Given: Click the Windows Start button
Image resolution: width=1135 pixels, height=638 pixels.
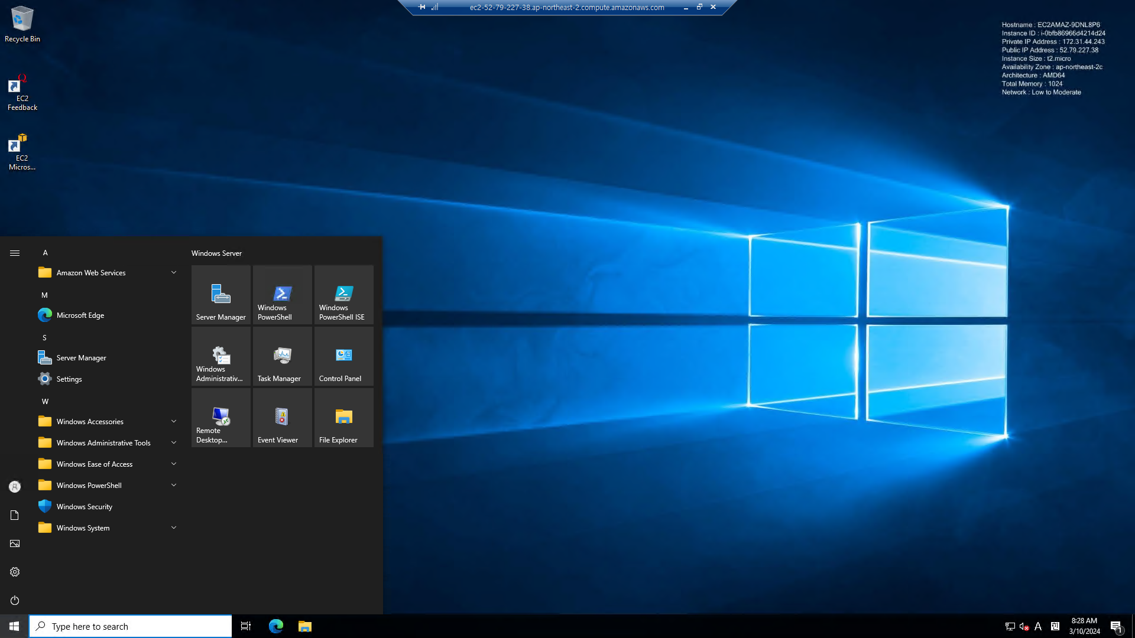Looking at the screenshot, I should click(14, 626).
